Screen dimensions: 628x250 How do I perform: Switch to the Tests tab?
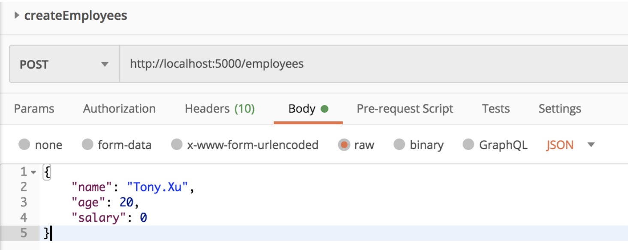pos(495,109)
